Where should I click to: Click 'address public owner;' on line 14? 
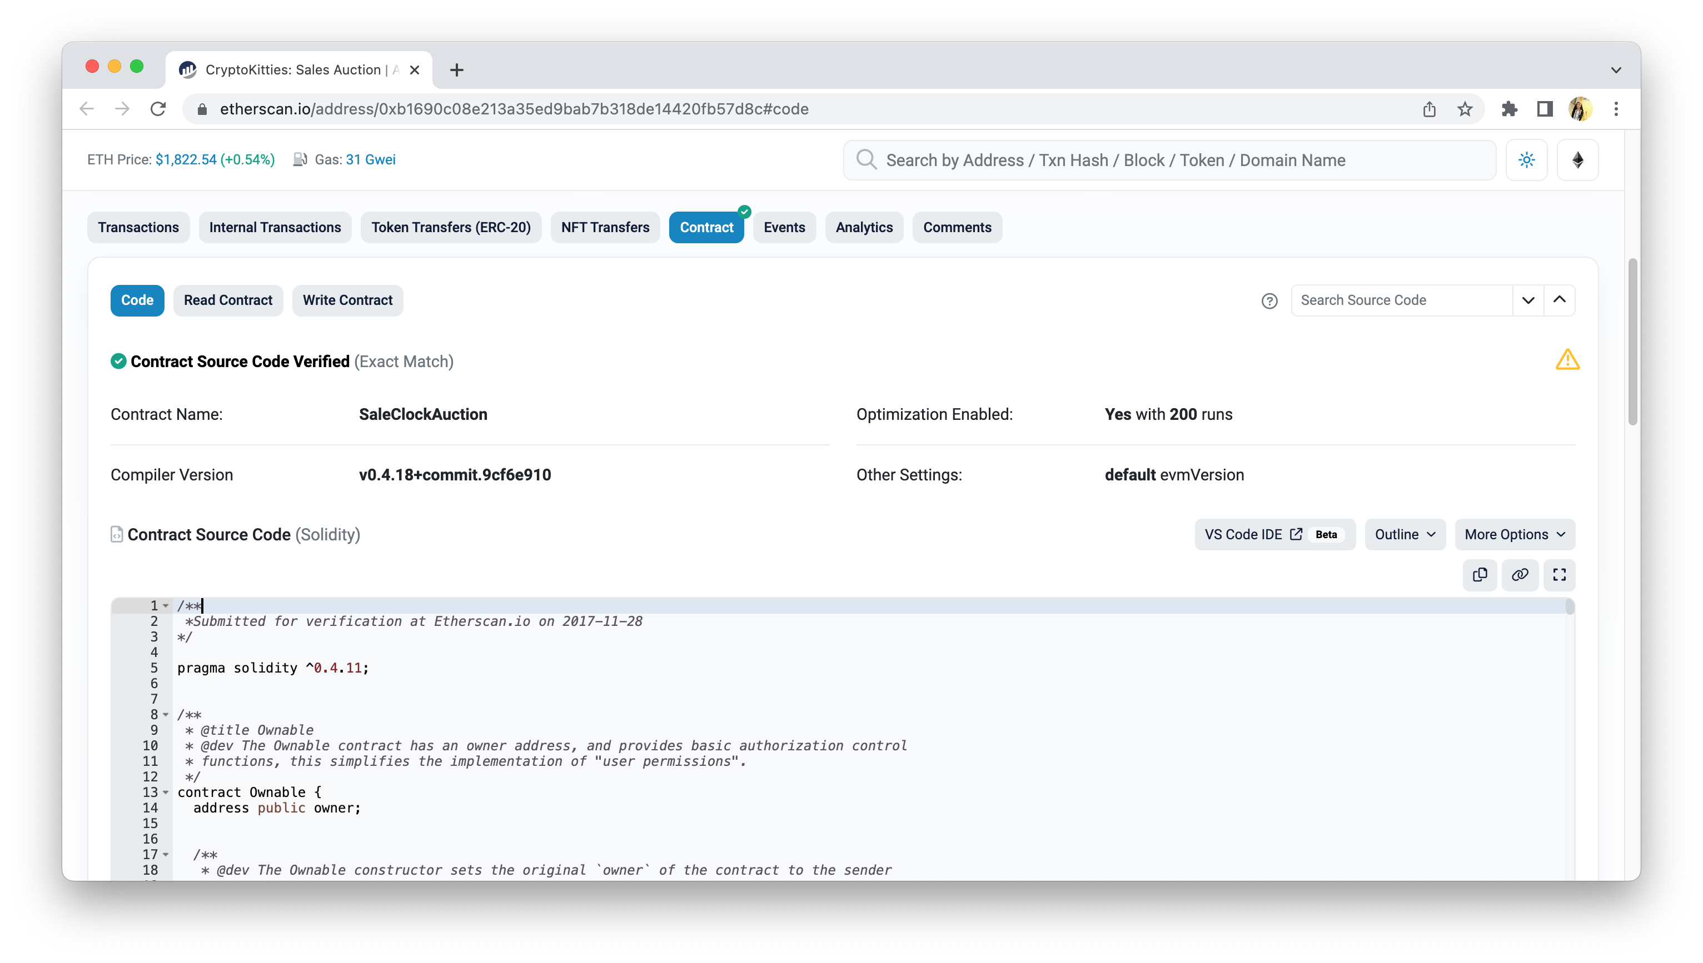tap(277, 808)
